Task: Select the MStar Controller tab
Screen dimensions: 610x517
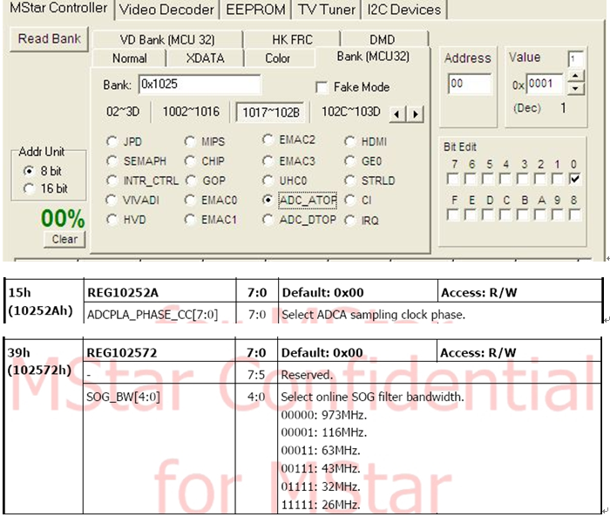Action: tap(58, 9)
